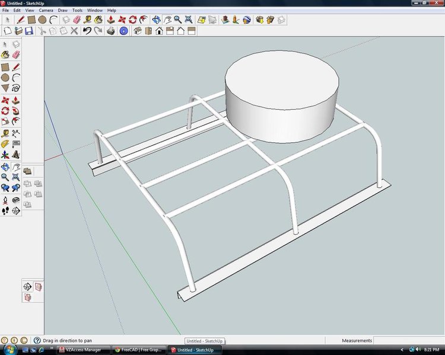
Task: Open the Camera menu
Action: pos(46,10)
